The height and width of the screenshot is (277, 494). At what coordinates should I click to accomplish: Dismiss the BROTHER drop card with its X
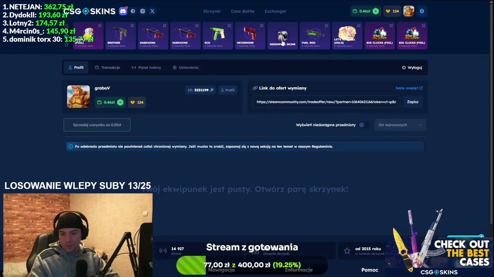click(x=132, y=26)
